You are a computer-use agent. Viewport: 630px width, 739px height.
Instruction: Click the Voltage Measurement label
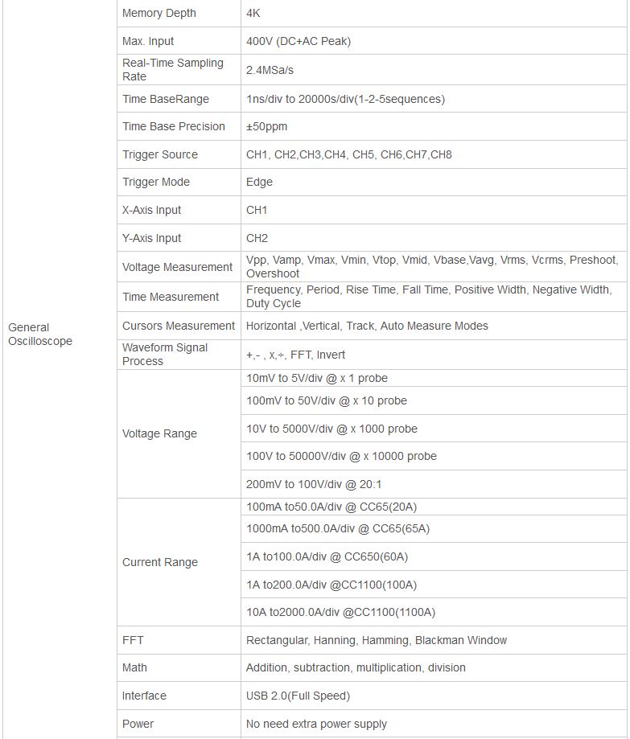coord(177,267)
